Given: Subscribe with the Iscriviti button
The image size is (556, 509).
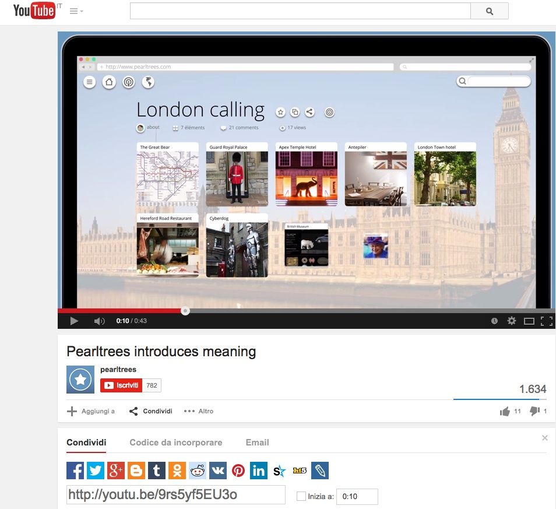Looking at the screenshot, I should (121, 385).
